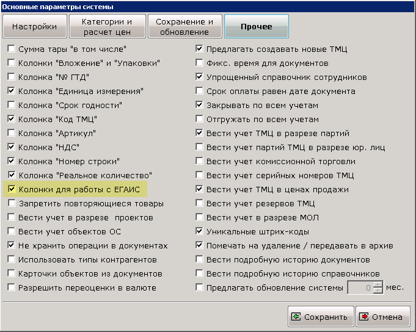Open Сохранение и обновление tab
Image resolution: width=416 pixels, height=332 pixels.
point(184,26)
